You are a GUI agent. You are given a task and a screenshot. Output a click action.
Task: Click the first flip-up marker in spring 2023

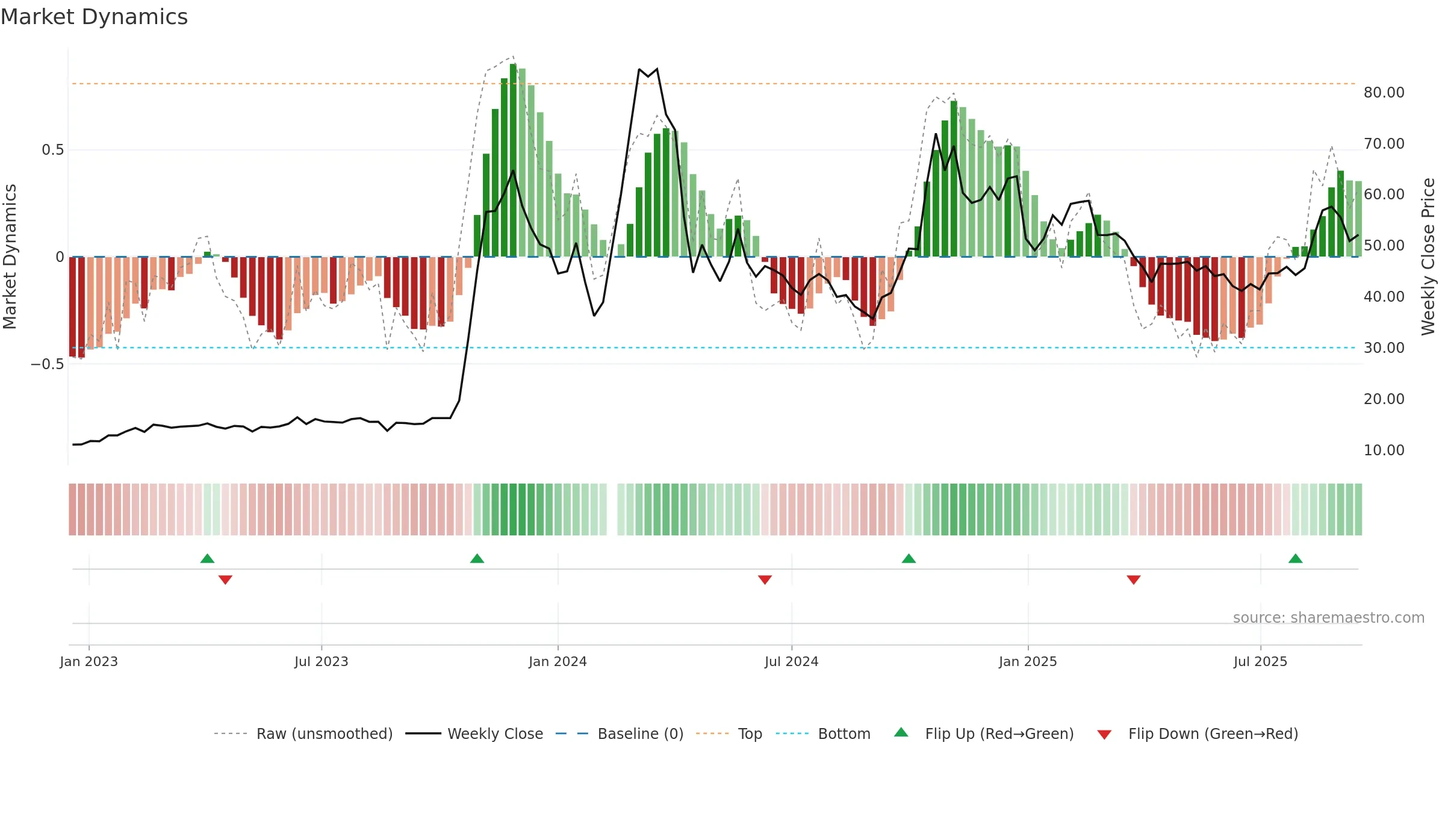[207, 558]
